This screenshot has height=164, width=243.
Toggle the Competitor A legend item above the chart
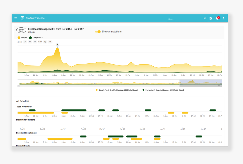(36, 38)
